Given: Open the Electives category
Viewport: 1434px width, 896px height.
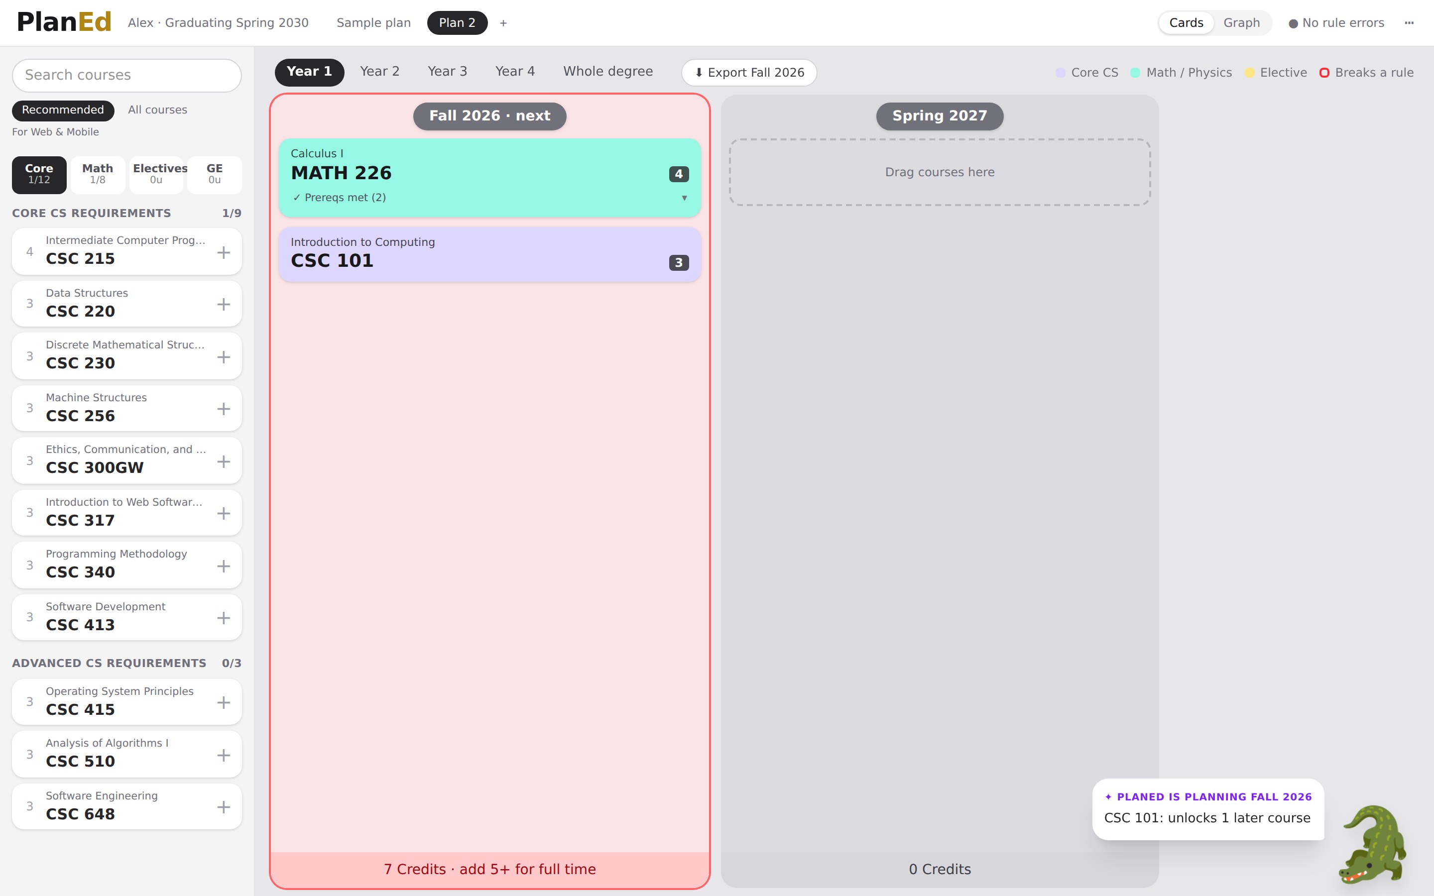Looking at the screenshot, I should click(156, 175).
